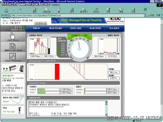
Task: Open the Report link in the sidebar
Action: coord(6,102)
